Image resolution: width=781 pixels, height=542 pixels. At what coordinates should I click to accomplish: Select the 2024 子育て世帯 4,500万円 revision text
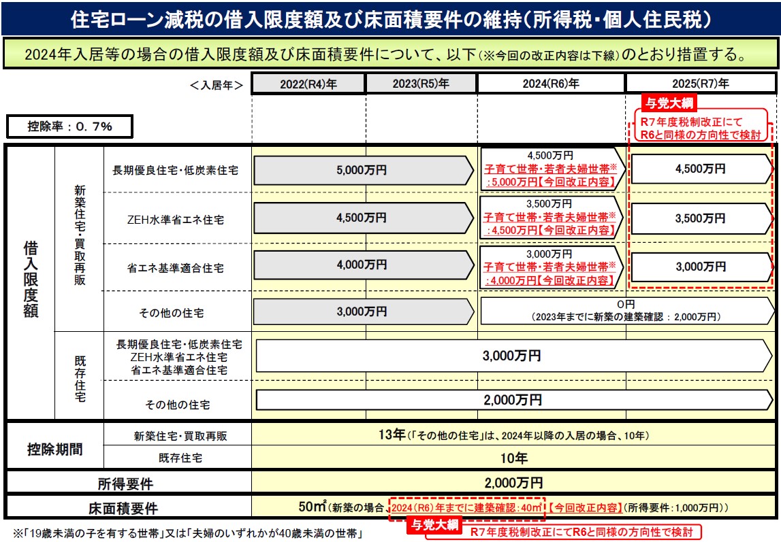point(550,224)
